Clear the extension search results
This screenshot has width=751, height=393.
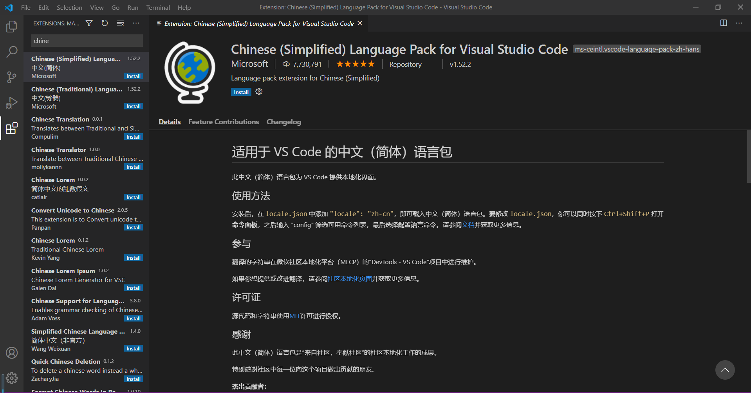coord(120,23)
